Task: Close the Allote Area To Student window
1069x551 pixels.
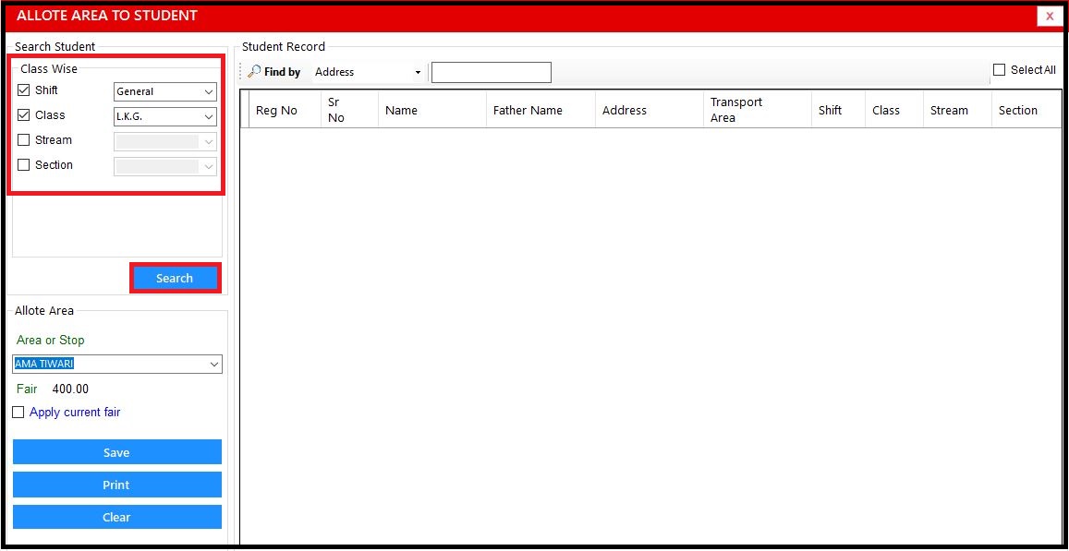Action: tap(1050, 16)
